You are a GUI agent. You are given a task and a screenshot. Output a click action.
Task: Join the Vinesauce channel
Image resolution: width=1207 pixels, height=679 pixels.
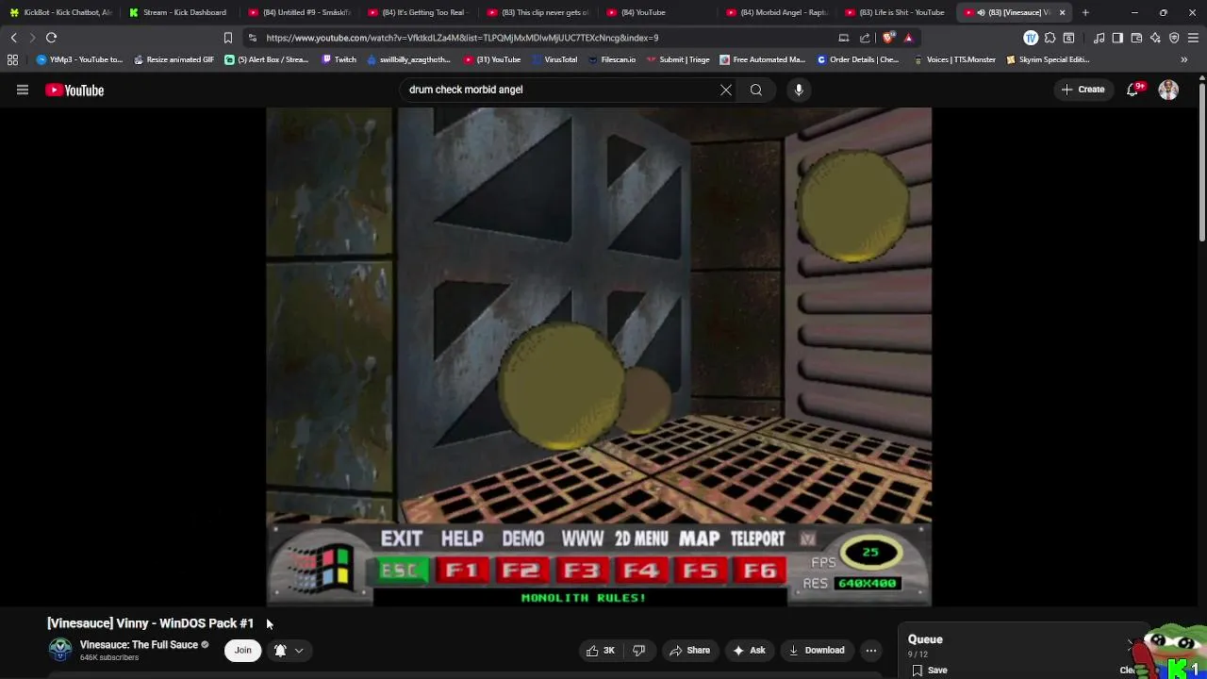point(243,650)
